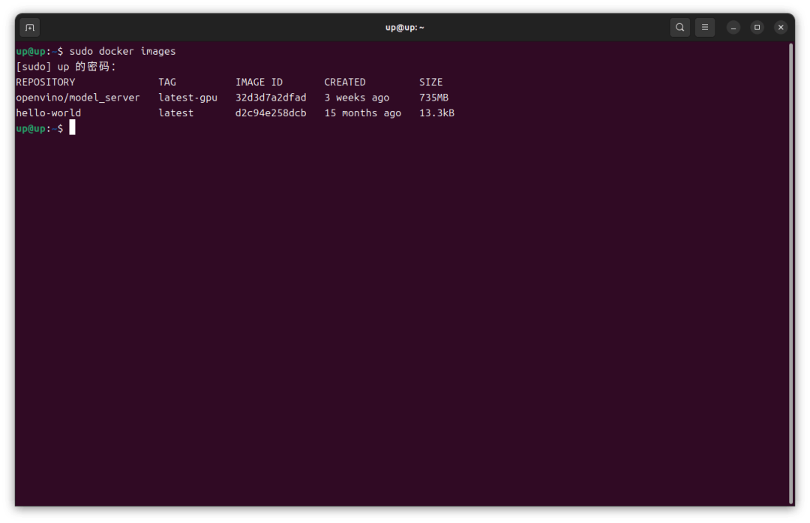Minimize the terminal window
The image size is (810, 523).
pyautogui.click(x=733, y=28)
